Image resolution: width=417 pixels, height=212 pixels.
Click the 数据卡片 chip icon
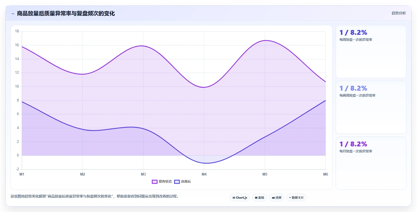[x=290, y=198]
